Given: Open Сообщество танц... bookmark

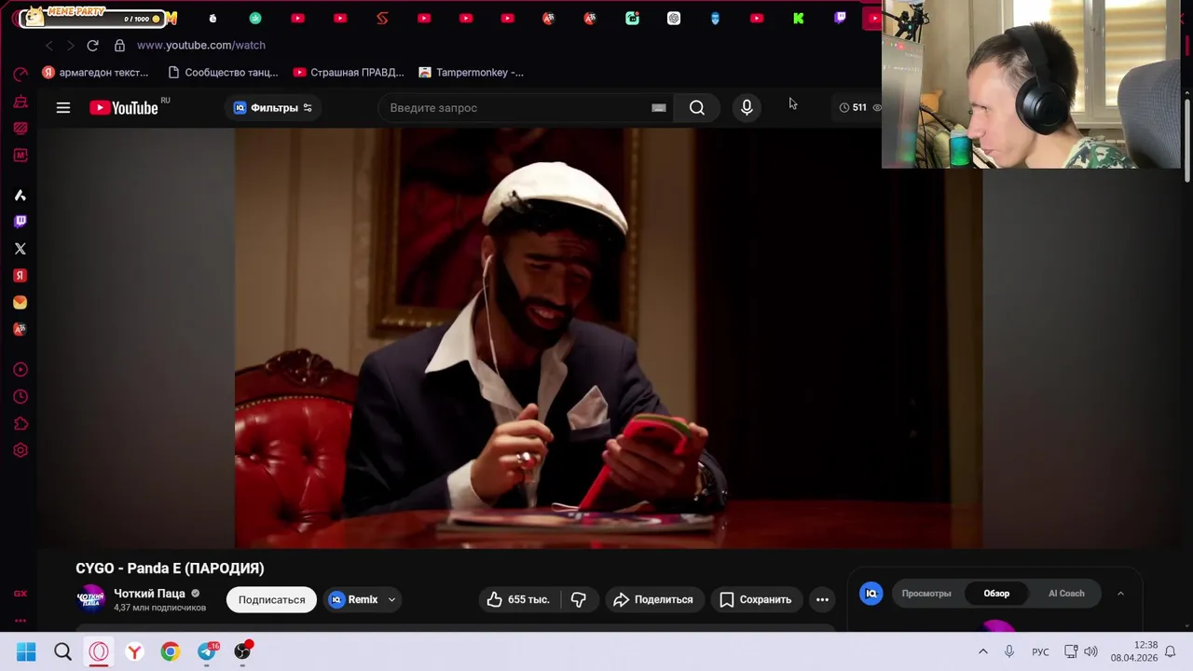Looking at the screenshot, I should point(223,73).
